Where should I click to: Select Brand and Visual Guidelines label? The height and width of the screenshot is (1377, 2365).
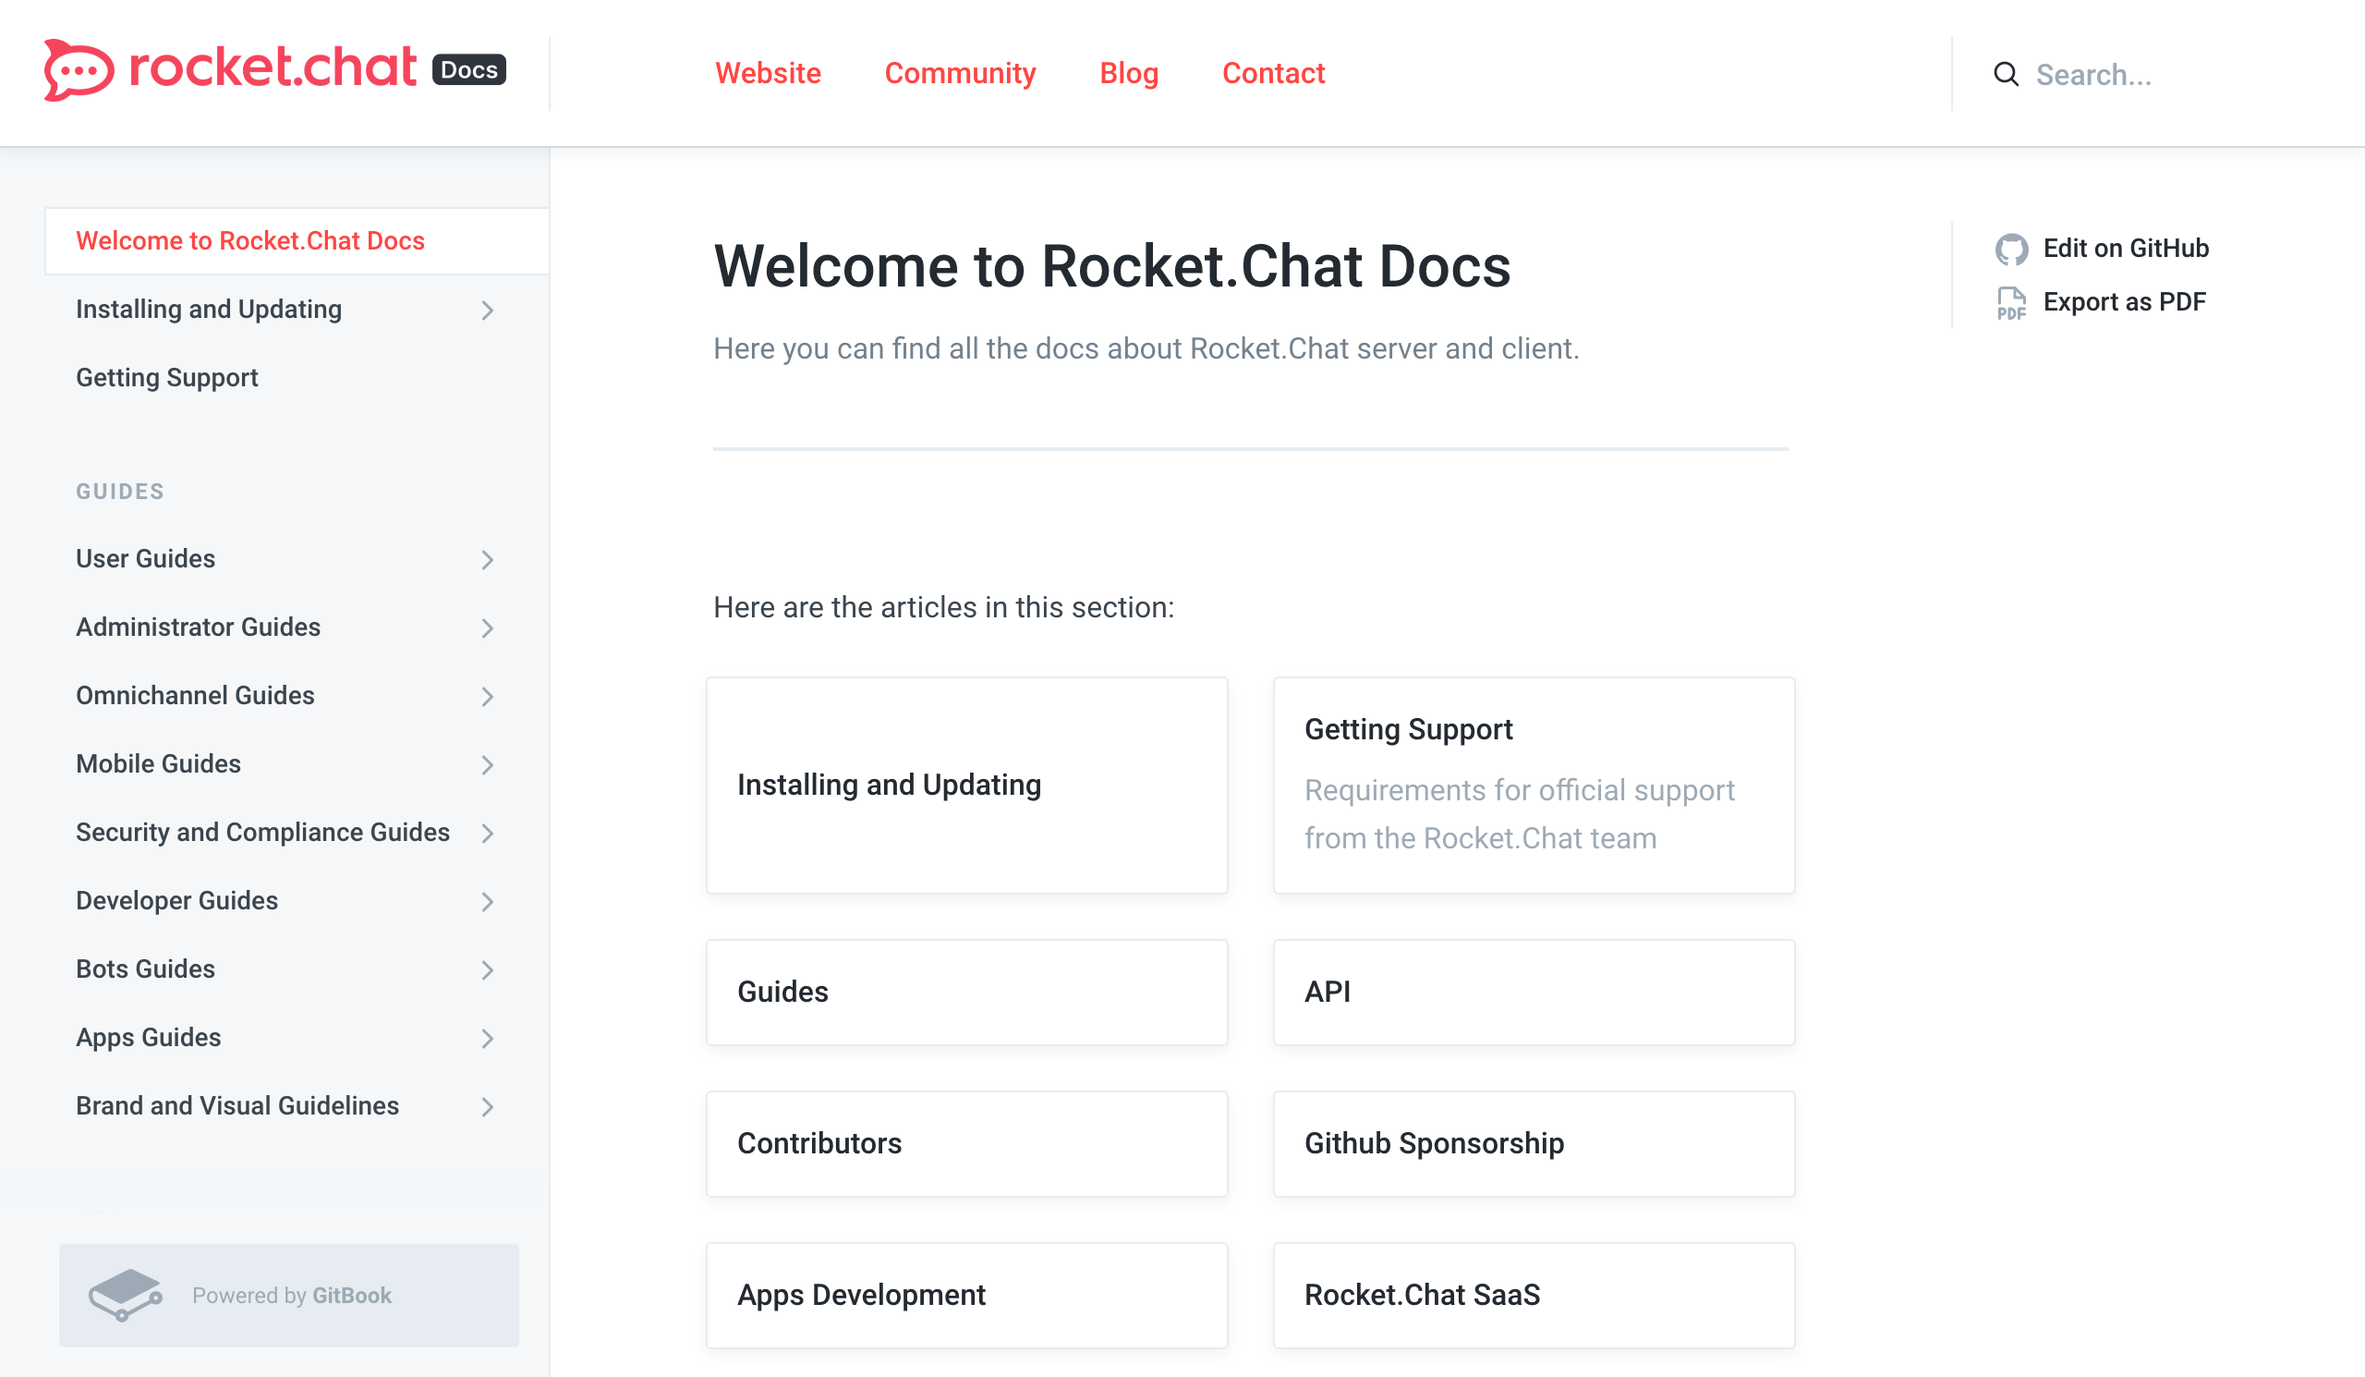click(237, 1106)
